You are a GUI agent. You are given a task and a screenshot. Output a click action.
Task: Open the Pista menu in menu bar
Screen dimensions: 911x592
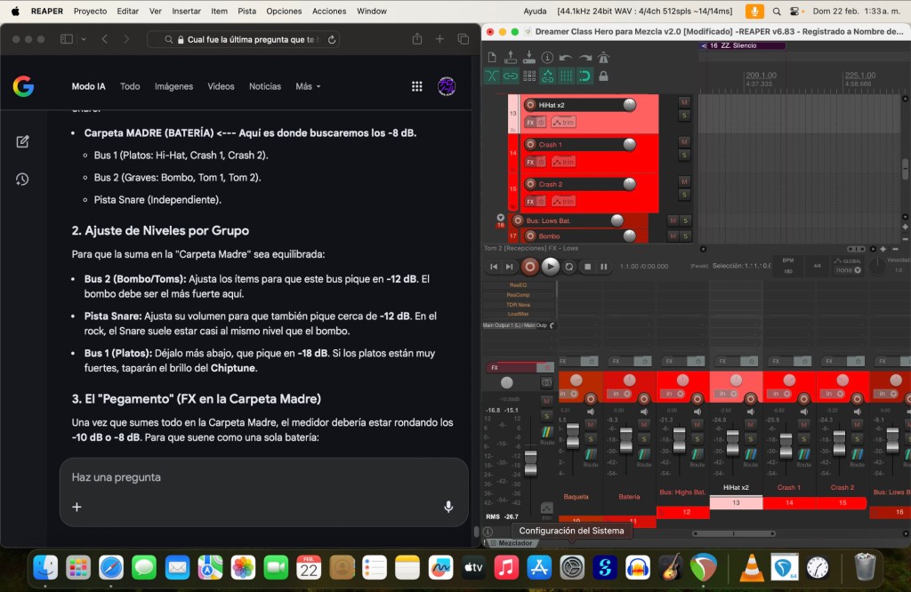(246, 12)
